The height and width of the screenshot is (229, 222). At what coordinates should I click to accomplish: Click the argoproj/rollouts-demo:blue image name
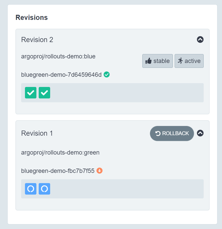coord(58,56)
